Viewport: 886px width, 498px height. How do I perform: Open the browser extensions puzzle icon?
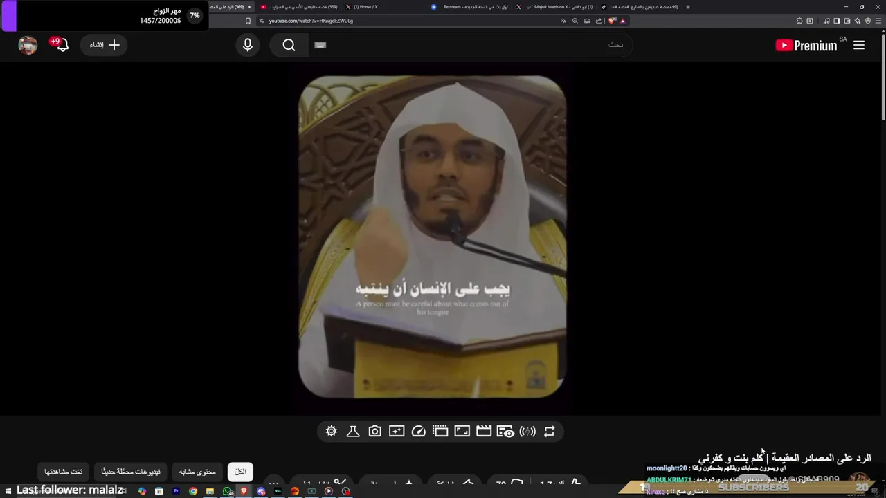click(x=799, y=21)
